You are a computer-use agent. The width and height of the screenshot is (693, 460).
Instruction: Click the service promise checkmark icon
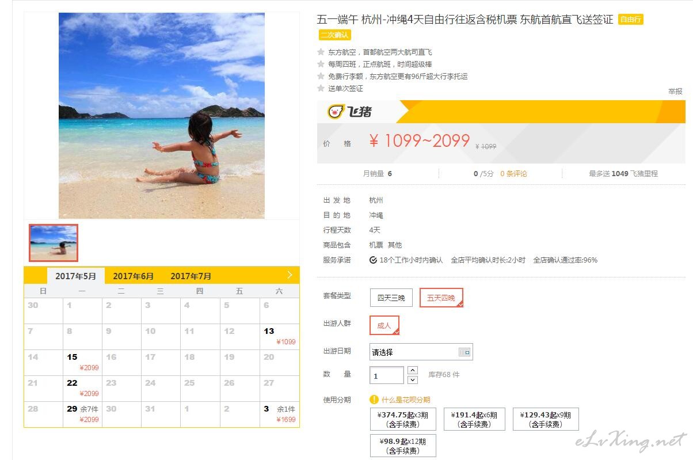pos(373,260)
